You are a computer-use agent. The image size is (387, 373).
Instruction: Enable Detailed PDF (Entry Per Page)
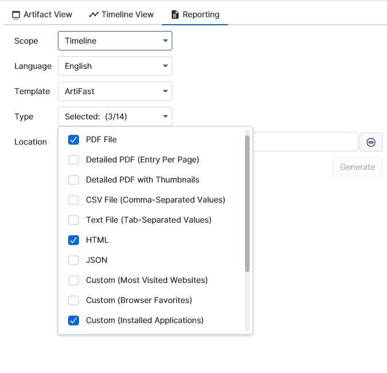[74, 160]
